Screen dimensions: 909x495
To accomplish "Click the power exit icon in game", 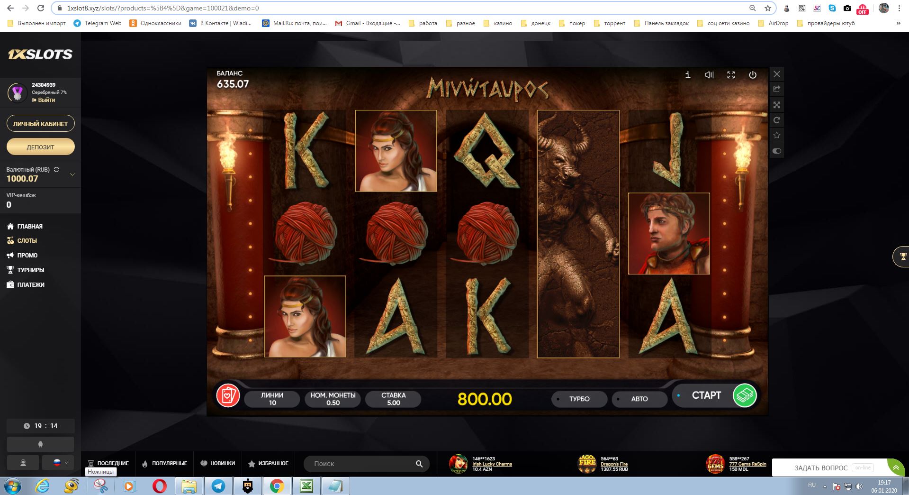I will tap(753, 75).
